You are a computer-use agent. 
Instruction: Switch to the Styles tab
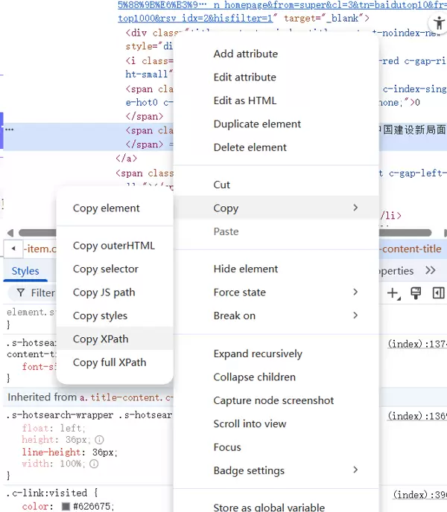point(25,271)
